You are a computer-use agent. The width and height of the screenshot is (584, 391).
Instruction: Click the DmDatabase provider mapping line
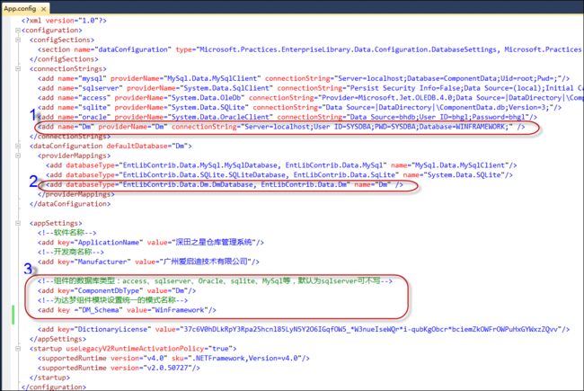[225, 185]
